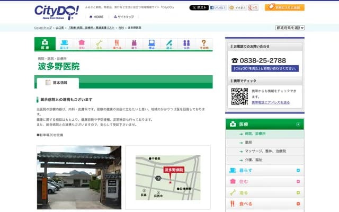The height and width of the screenshot is (212, 339).
Task: Open the 住む house category icon
Action: (82, 44)
